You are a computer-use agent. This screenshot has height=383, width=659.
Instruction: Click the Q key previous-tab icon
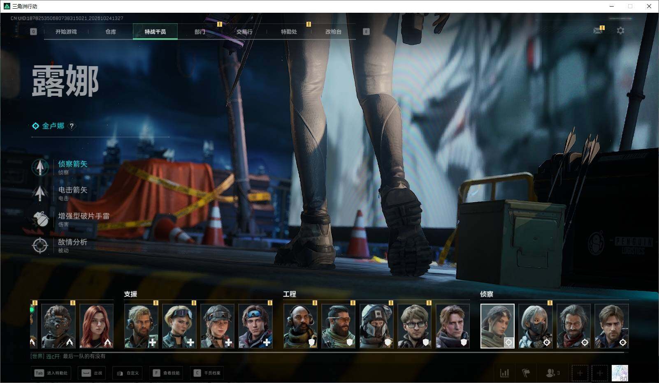33,32
